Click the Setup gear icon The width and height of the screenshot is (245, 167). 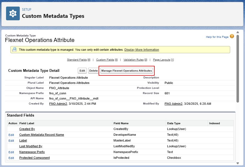tap(13, 13)
